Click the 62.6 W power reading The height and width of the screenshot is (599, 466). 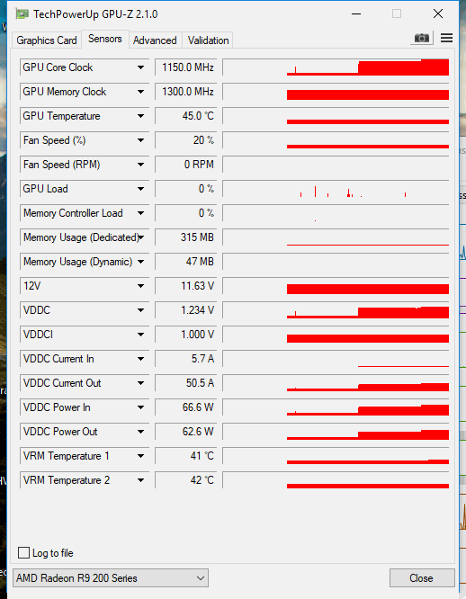coord(186,432)
